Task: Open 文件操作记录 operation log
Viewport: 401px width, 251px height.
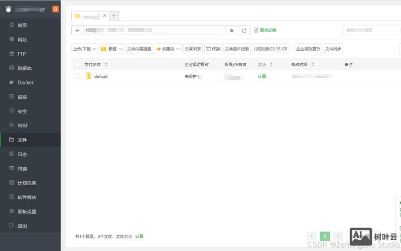Action: tap(237, 49)
